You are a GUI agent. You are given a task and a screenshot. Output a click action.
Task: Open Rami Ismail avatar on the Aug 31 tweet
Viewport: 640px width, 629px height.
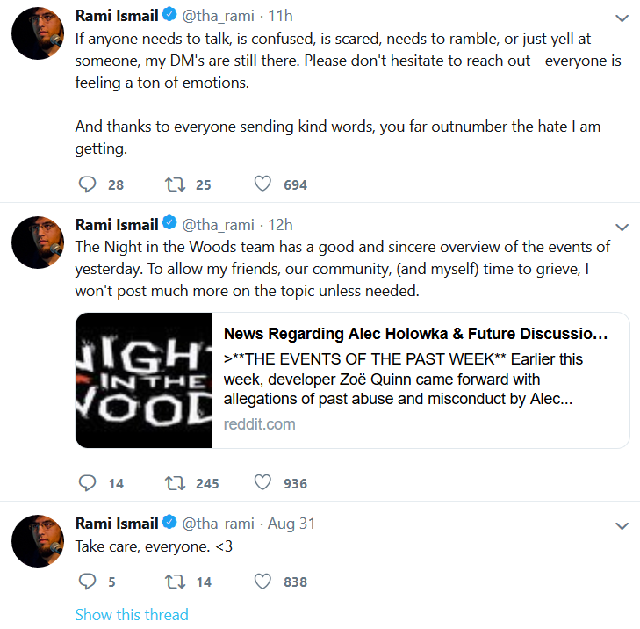(x=38, y=541)
